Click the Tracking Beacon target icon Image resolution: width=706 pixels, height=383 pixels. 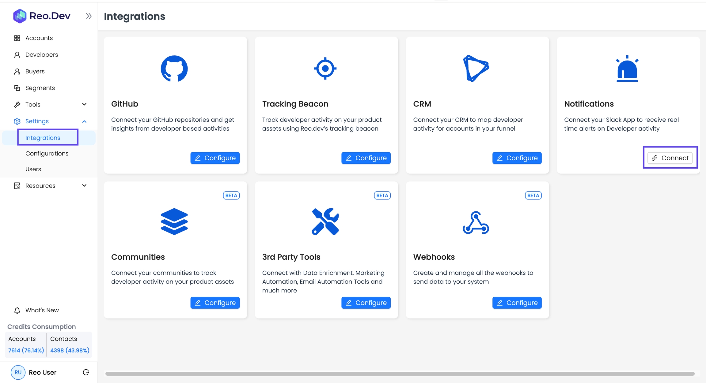coord(325,69)
